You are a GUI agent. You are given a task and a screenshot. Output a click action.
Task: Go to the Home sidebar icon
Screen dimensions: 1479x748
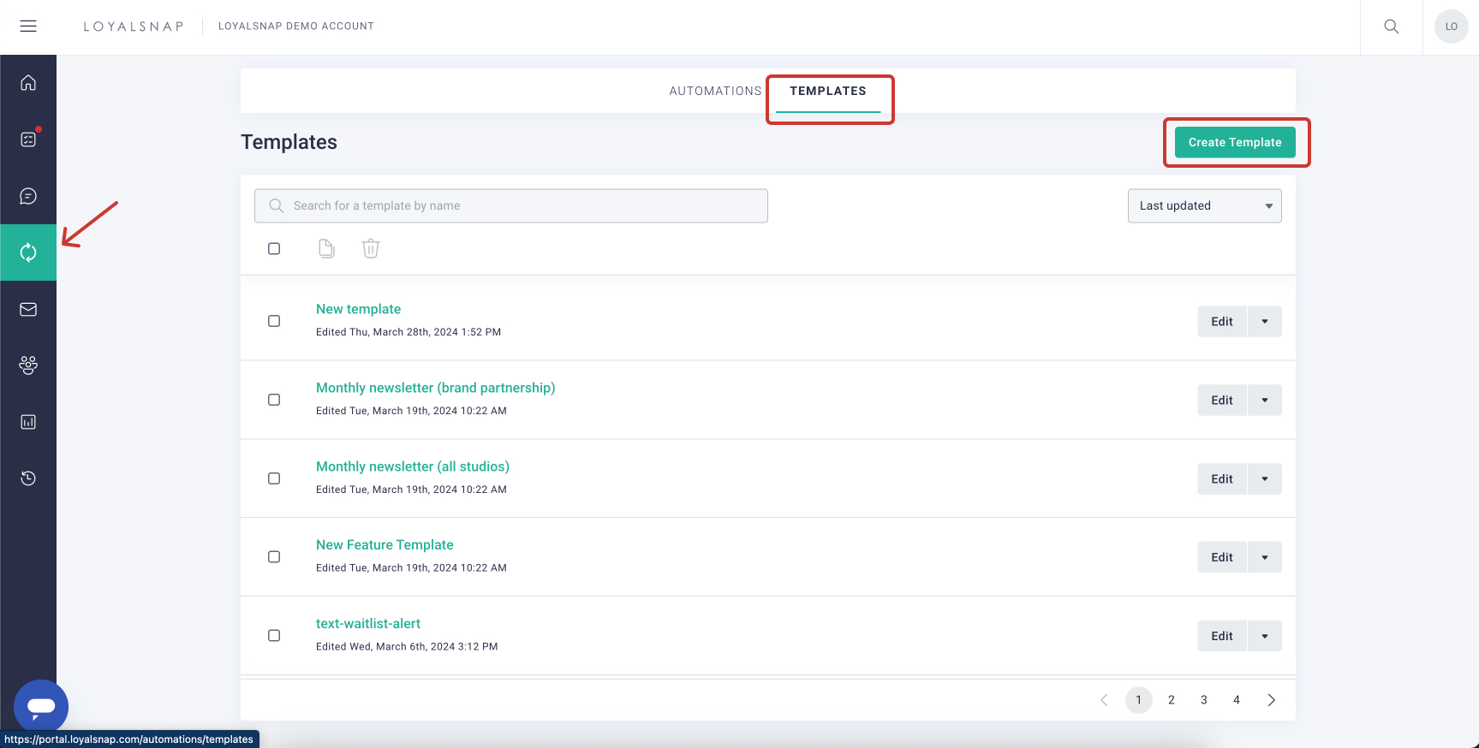point(28,83)
